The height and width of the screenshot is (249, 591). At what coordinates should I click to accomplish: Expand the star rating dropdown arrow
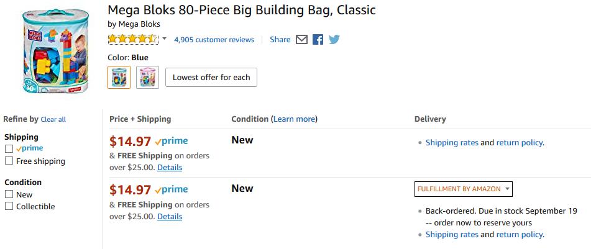pyautogui.click(x=164, y=39)
